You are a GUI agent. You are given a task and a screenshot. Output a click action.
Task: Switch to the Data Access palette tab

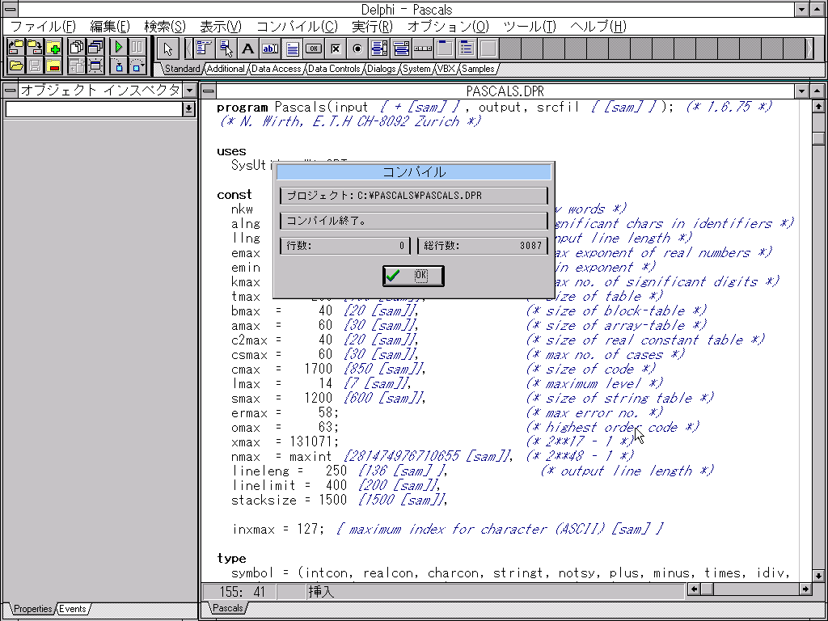277,69
